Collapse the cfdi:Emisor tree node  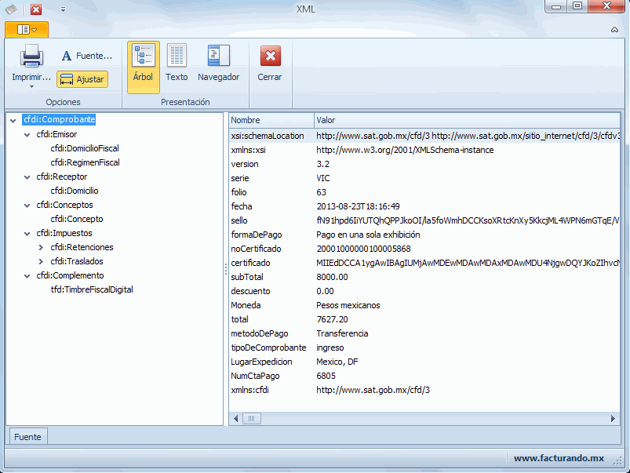[27, 135]
